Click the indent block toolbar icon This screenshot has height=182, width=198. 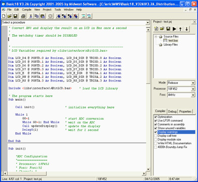83,16
